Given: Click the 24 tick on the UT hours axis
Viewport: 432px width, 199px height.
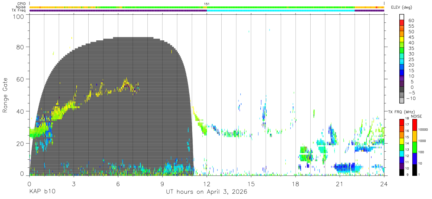Looking at the screenshot, I should (384, 184).
